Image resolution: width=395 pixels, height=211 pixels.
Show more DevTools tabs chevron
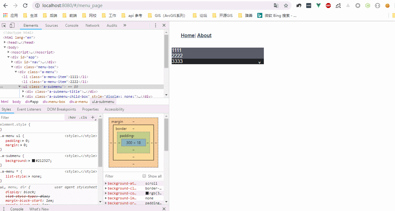click(x=125, y=25)
